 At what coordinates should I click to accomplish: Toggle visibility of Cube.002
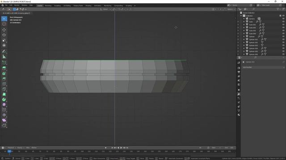tap(283, 28)
